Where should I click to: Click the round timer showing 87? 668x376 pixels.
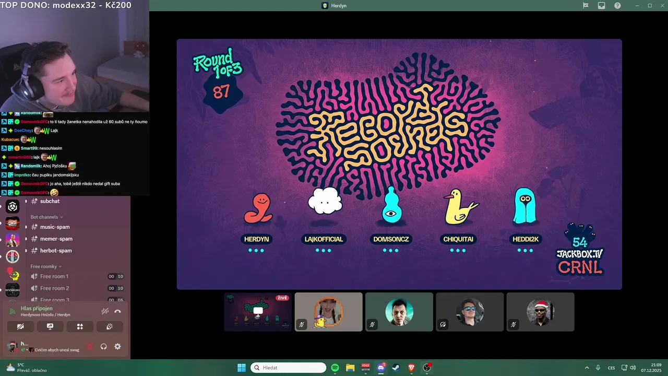[x=221, y=92]
